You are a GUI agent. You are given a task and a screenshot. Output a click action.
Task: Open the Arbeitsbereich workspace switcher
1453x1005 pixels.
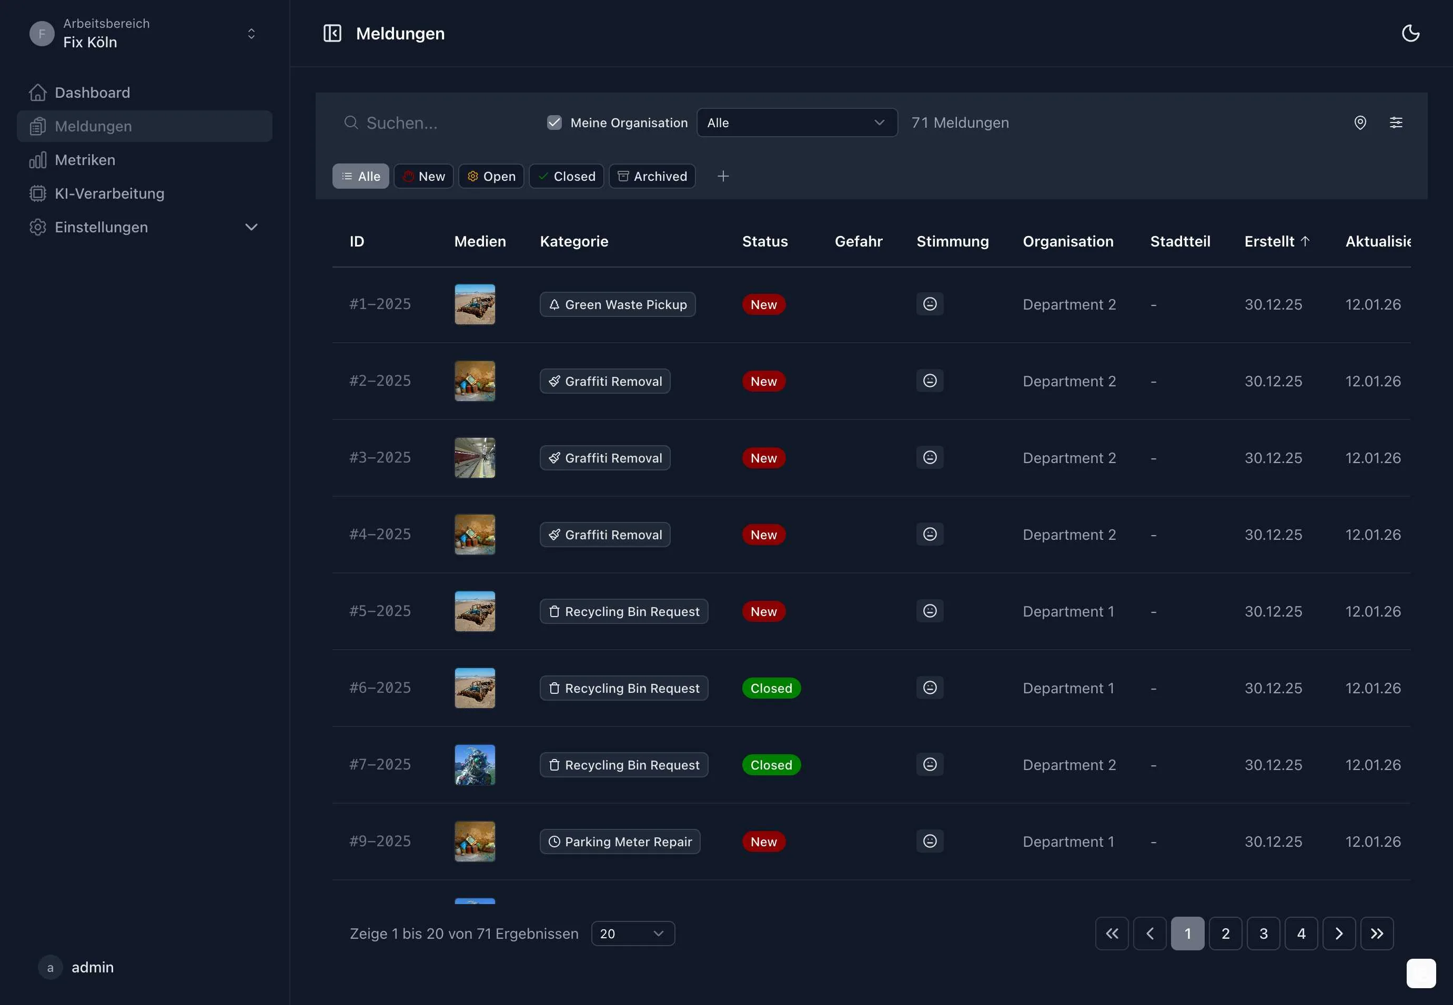[x=251, y=33]
